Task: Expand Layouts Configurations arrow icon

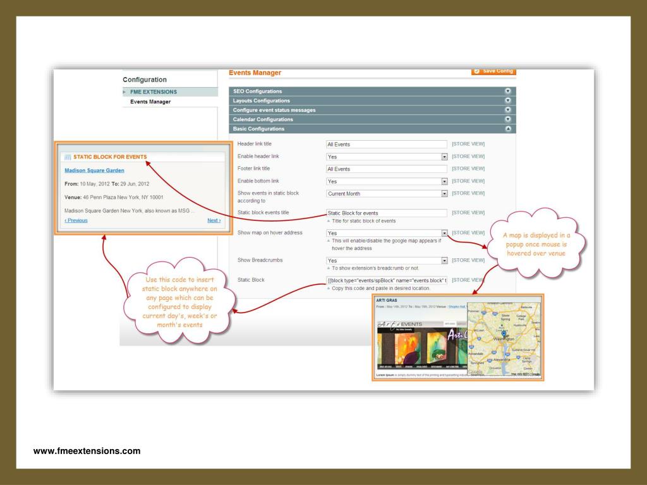Action: [508, 100]
